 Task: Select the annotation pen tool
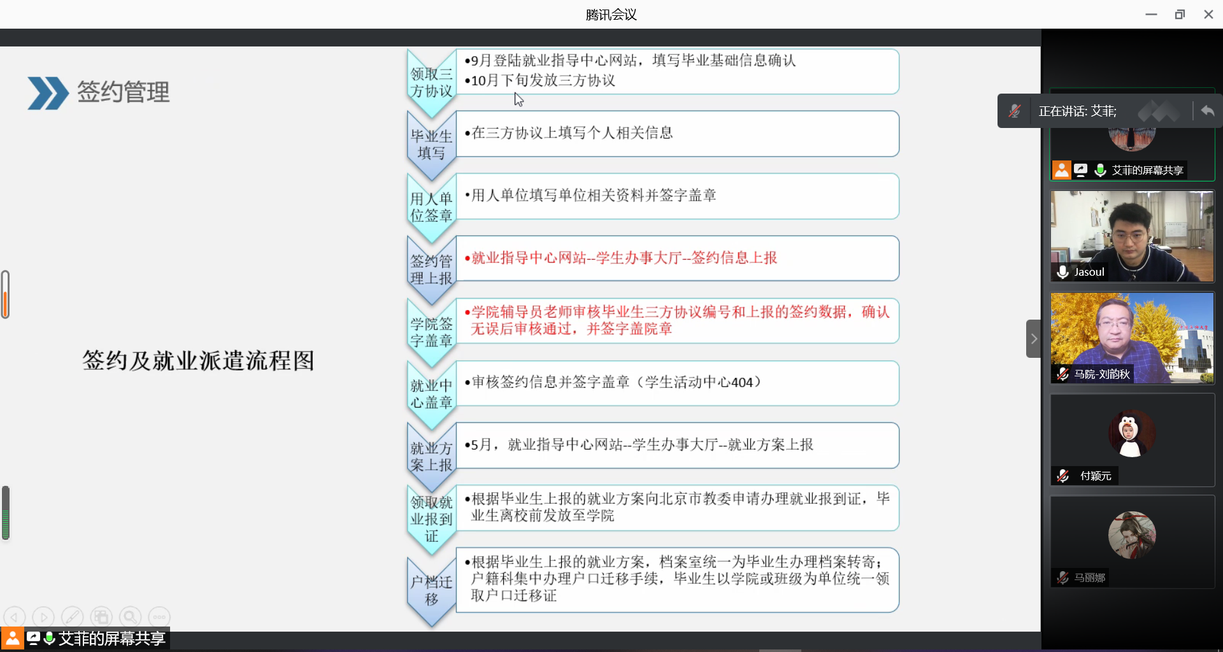[72, 616]
